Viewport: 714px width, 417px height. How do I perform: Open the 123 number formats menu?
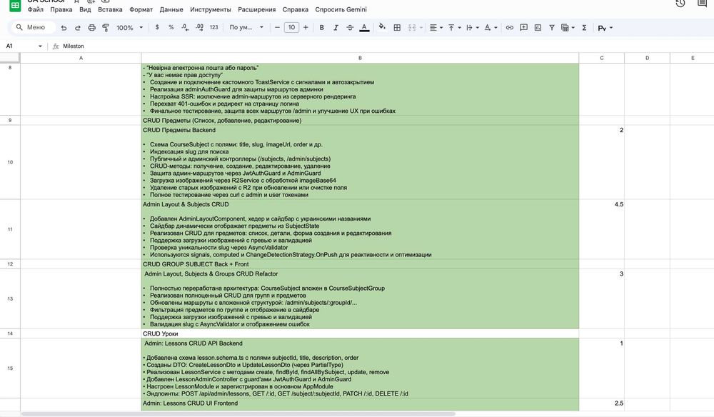click(214, 27)
